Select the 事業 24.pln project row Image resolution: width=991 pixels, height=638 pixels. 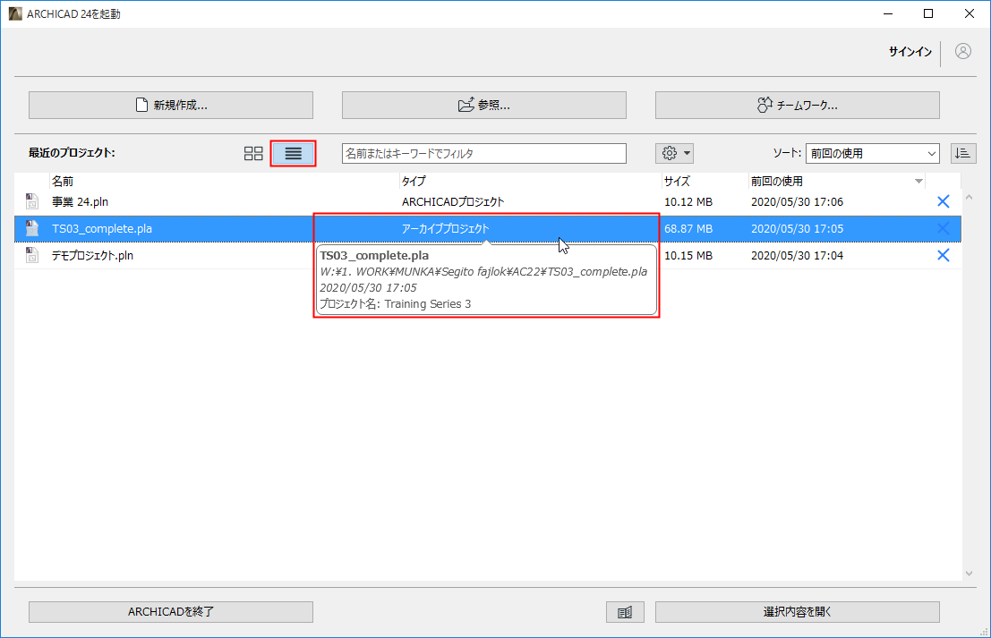[x=487, y=202]
